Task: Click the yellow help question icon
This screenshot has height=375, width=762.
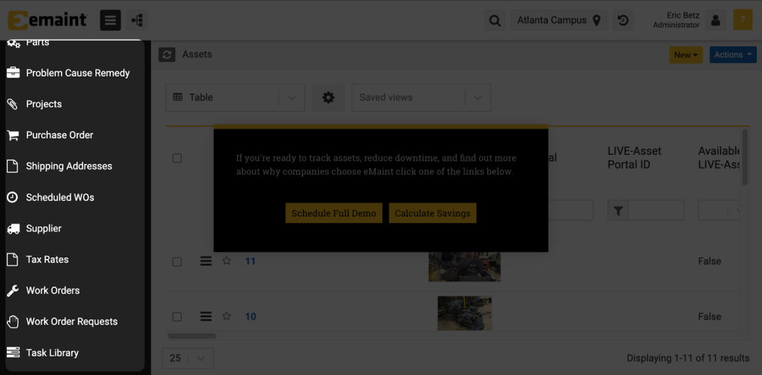Action: coord(742,20)
